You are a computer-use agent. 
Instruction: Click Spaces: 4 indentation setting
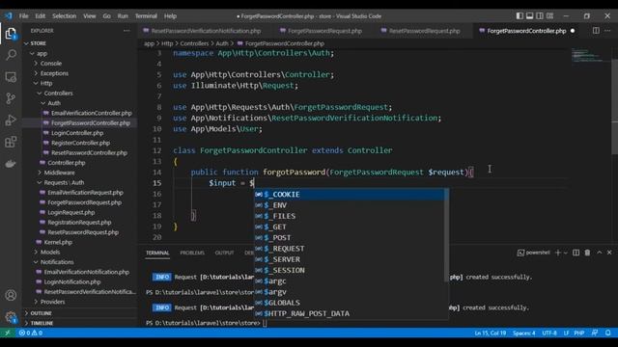pyautogui.click(x=523, y=333)
